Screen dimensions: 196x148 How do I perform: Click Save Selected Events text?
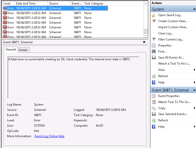tap(173, 114)
